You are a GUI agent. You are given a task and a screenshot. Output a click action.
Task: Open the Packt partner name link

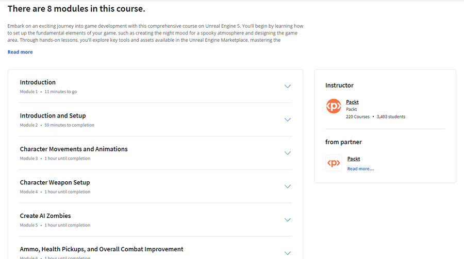[x=354, y=159]
